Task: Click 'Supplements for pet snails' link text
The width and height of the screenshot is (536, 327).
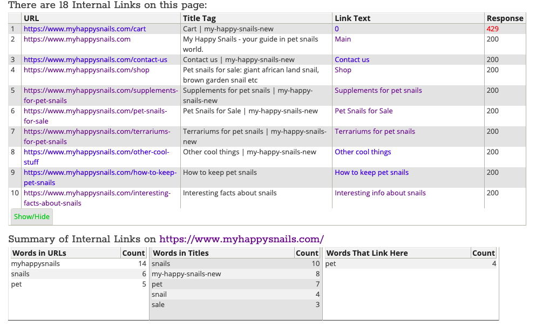Action: (x=378, y=90)
